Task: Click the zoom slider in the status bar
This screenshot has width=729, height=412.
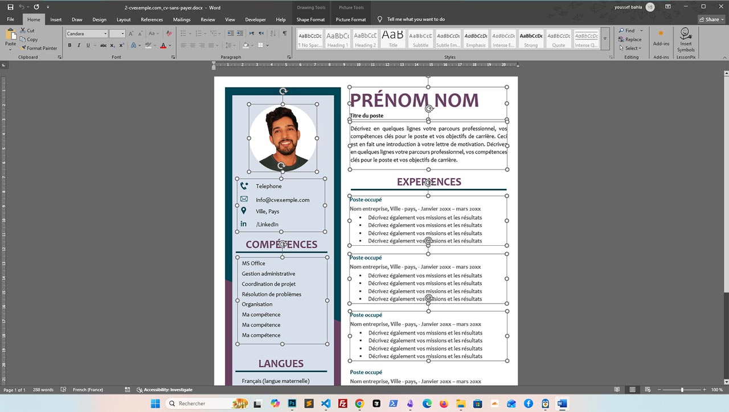Action: pyautogui.click(x=682, y=390)
